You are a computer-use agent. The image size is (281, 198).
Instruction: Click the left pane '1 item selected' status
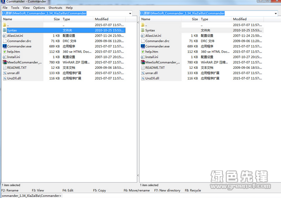(11, 185)
